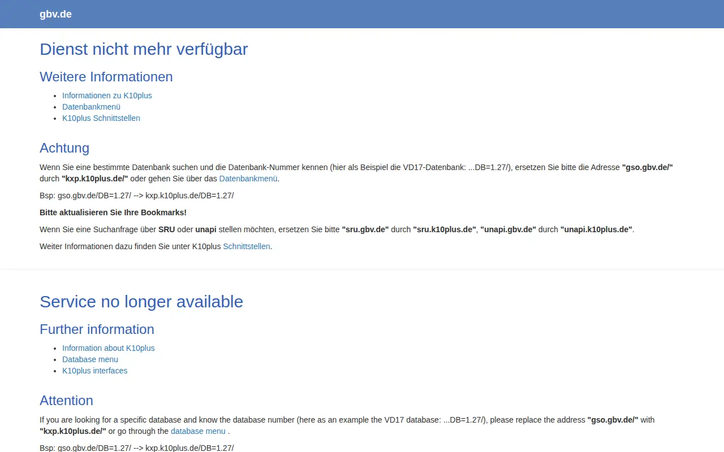This screenshot has height=452, width=724.
Task: Follow the 'K10plus interfaces' link
Action: [x=95, y=371]
